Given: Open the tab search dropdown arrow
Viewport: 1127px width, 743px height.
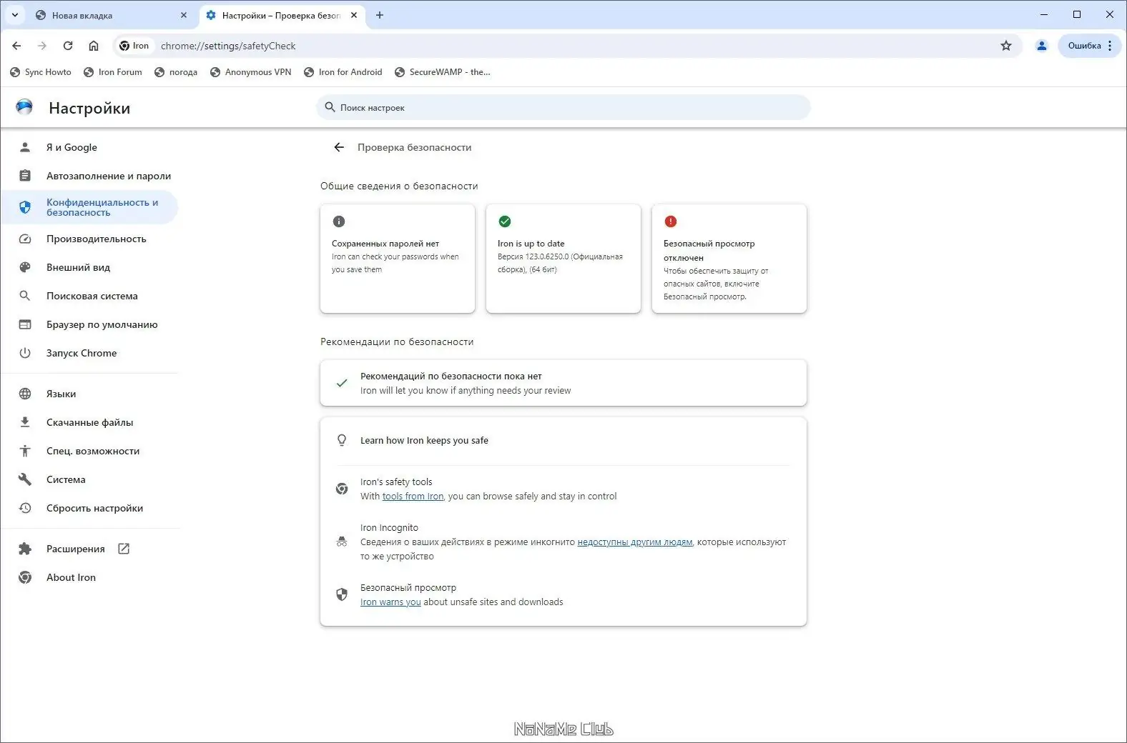Looking at the screenshot, I should coord(14,15).
